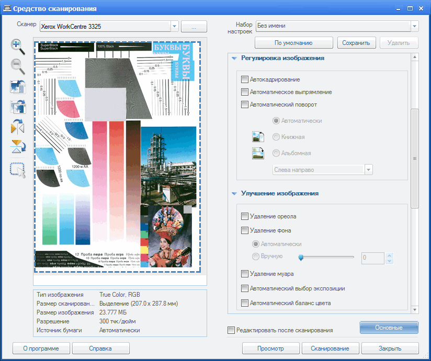Viewport: 431px width, 361px height.
Task: Click the '23.777 МБ' image size value
Action: click(112, 312)
